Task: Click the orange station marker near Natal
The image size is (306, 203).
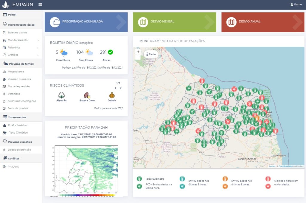Action: (257, 118)
